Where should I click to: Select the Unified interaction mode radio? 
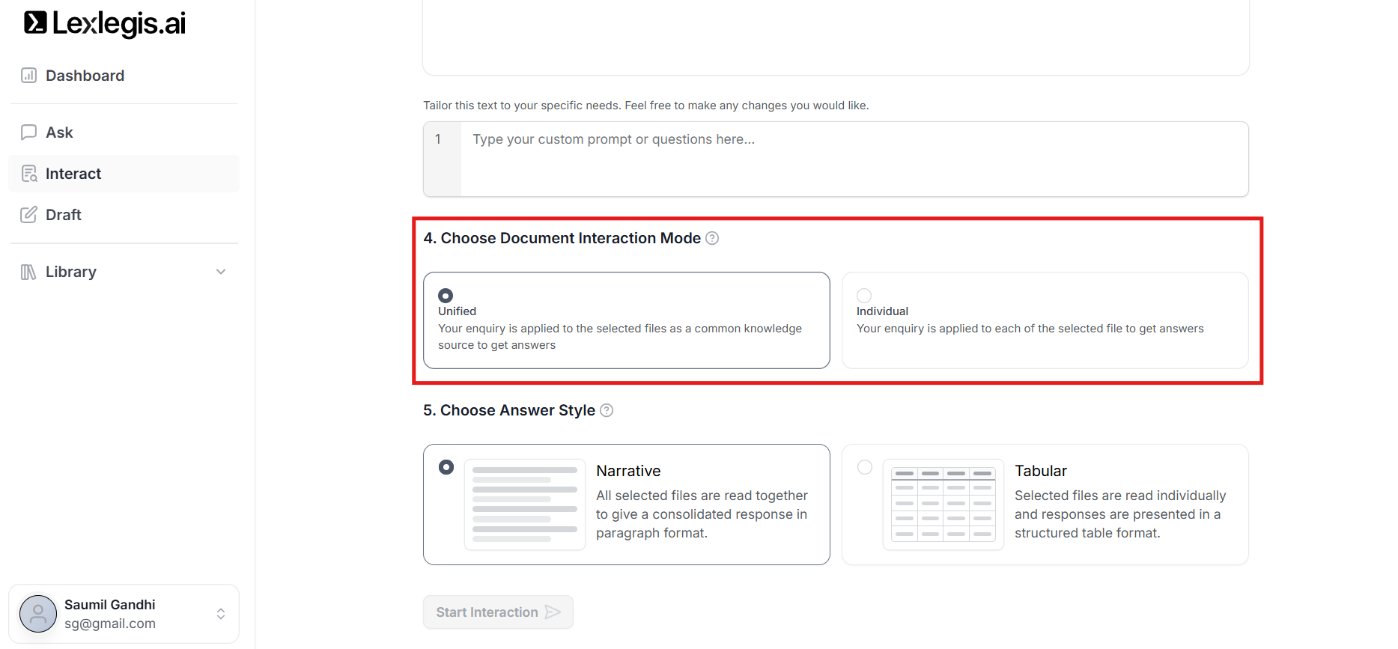click(x=446, y=296)
